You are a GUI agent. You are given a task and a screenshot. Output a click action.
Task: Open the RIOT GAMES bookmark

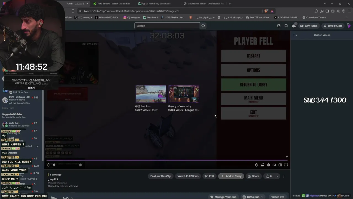pyautogui.click(x=287, y=17)
